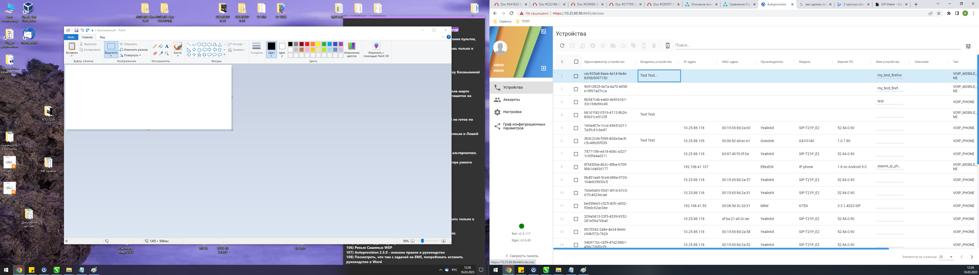
Task: Select the Pencil tool in Paint
Action: click(155, 46)
